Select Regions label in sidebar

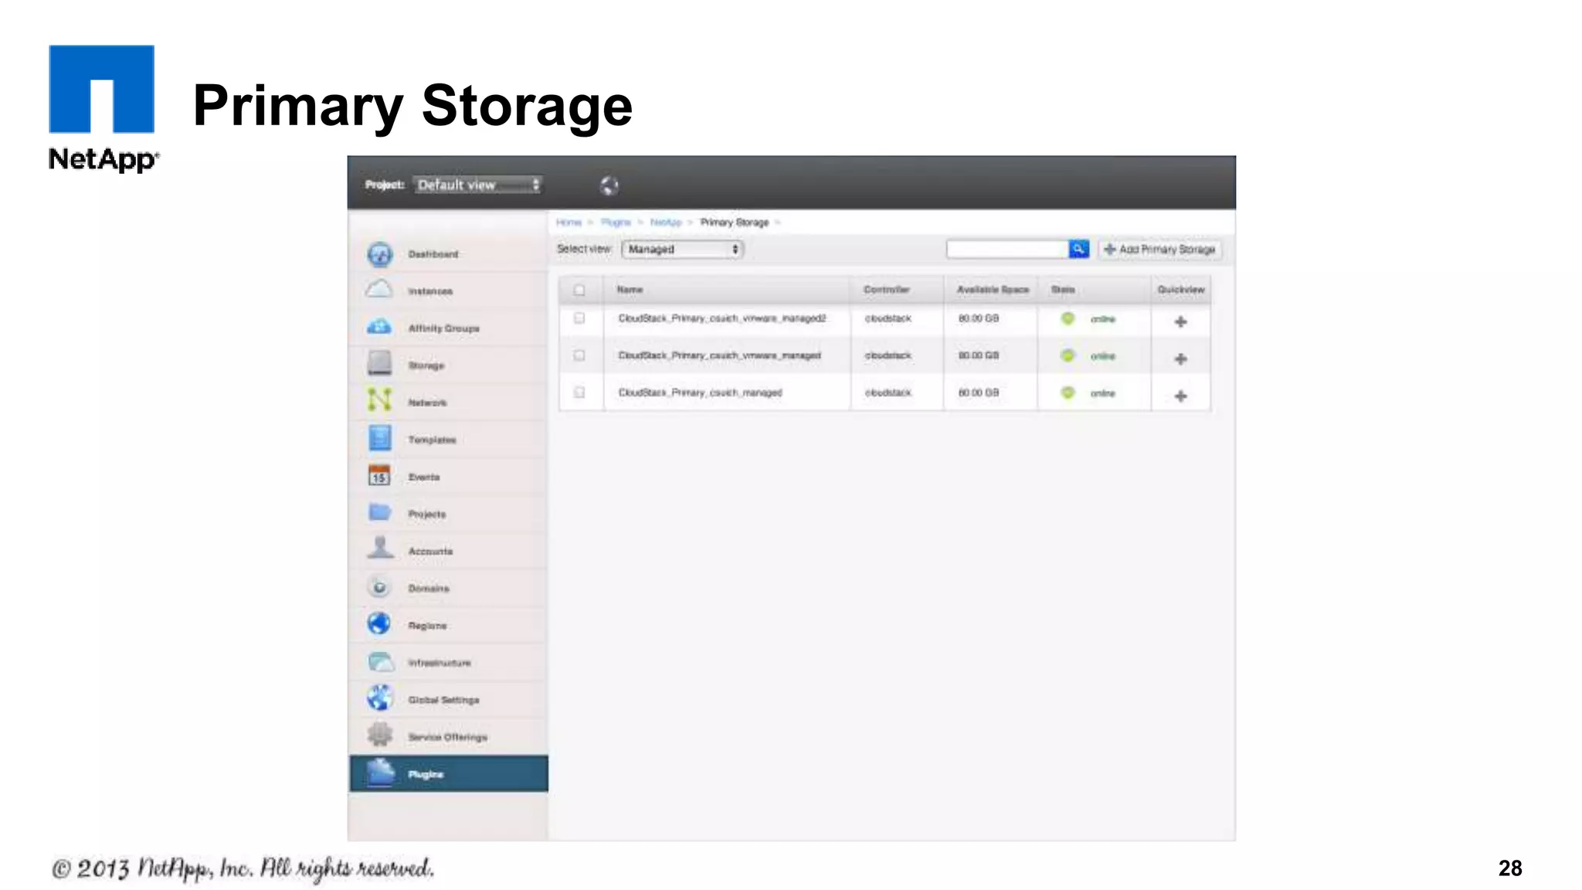(427, 626)
